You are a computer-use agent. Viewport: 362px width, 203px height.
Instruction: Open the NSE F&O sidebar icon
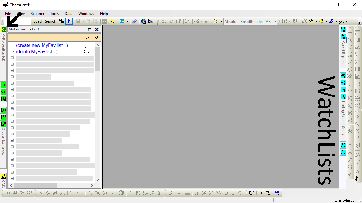(3, 99)
